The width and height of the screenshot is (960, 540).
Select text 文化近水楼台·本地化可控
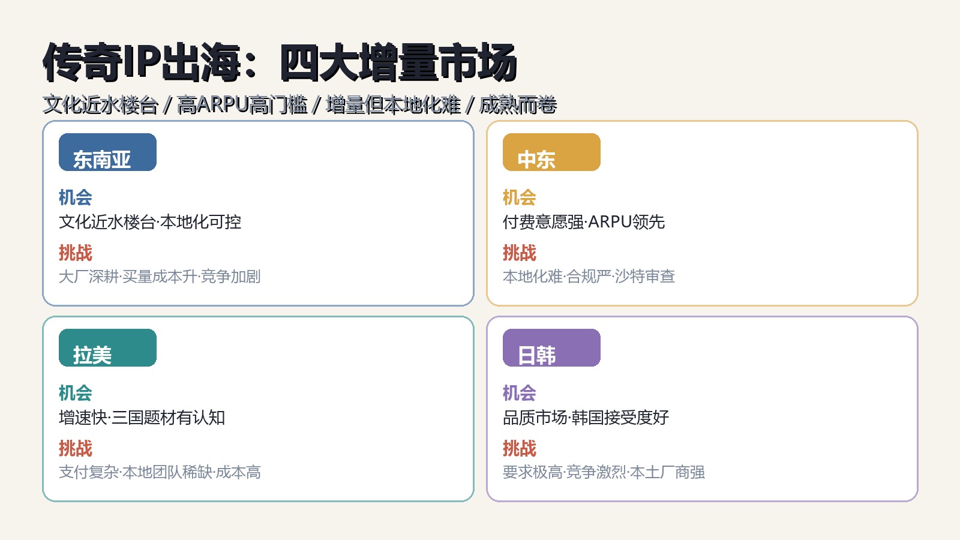[x=150, y=222]
